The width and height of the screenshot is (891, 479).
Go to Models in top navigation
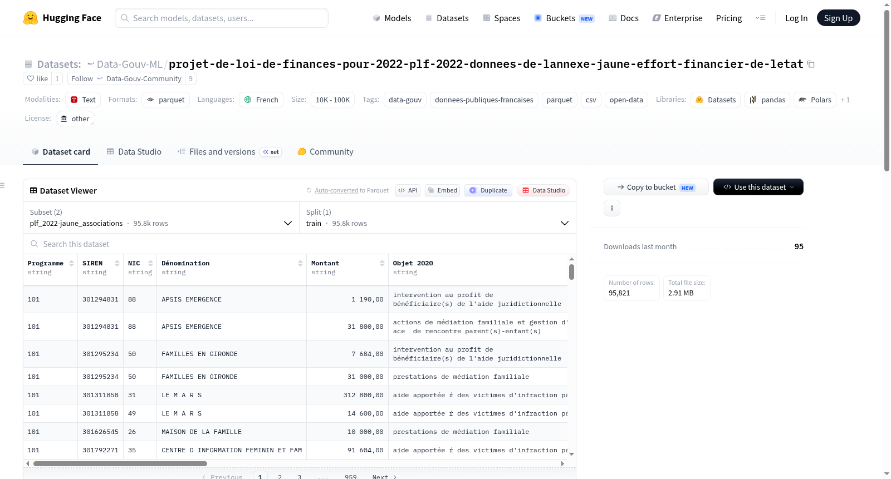coord(392,18)
